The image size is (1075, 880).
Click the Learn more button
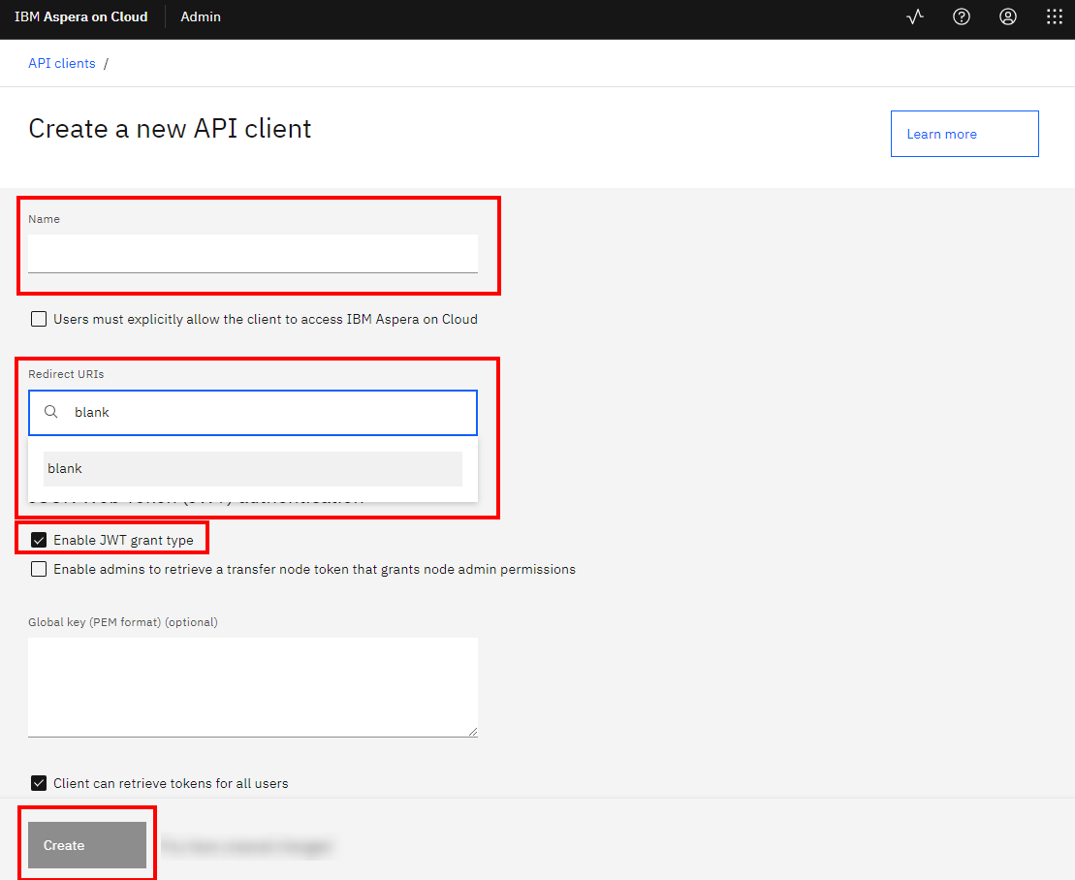click(x=964, y=134)
